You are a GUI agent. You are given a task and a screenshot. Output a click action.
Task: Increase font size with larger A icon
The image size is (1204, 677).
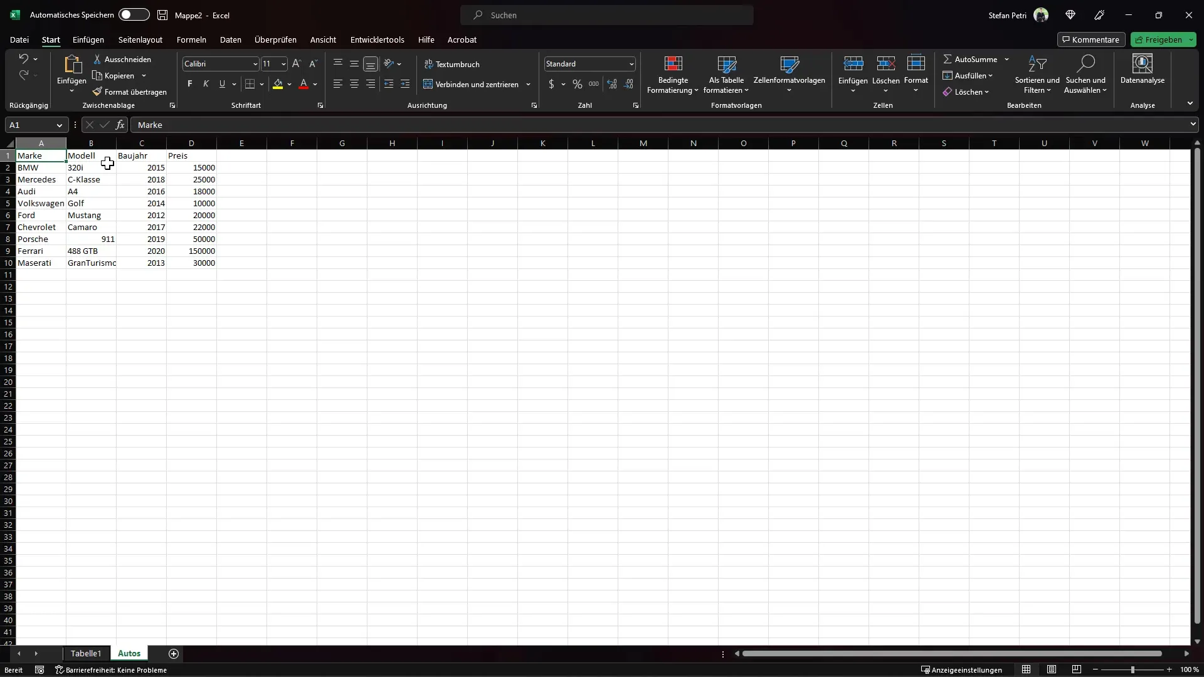point(297,64)
